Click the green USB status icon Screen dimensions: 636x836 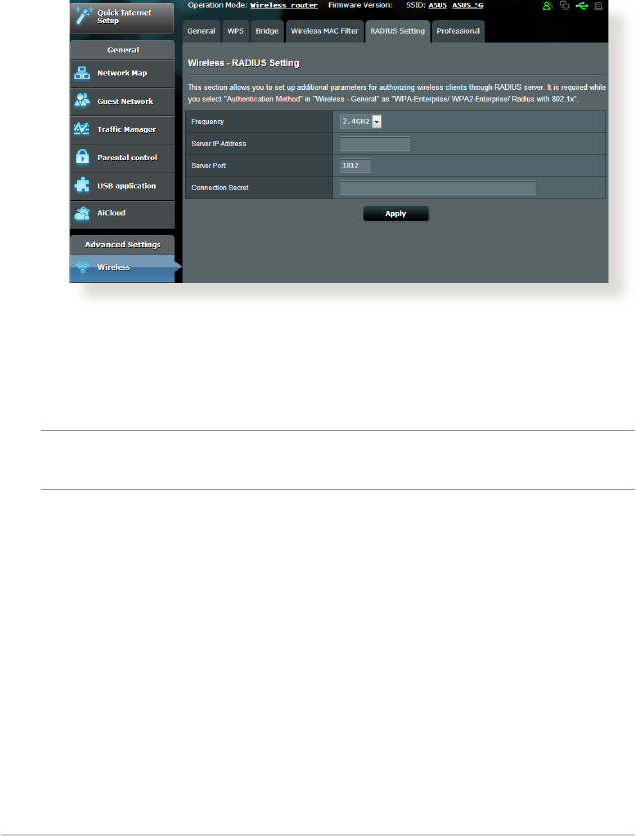581,6
